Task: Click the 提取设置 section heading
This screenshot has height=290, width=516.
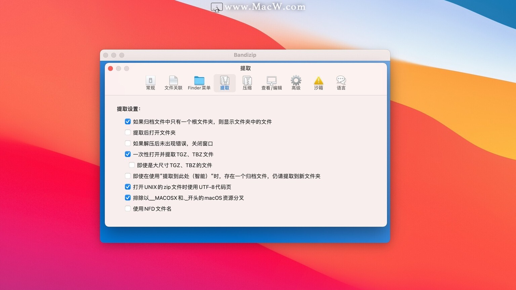Action: pos(129,109)
